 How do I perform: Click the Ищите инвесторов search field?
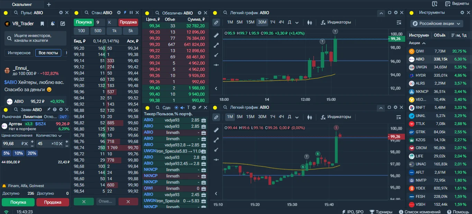pos(35,38)
